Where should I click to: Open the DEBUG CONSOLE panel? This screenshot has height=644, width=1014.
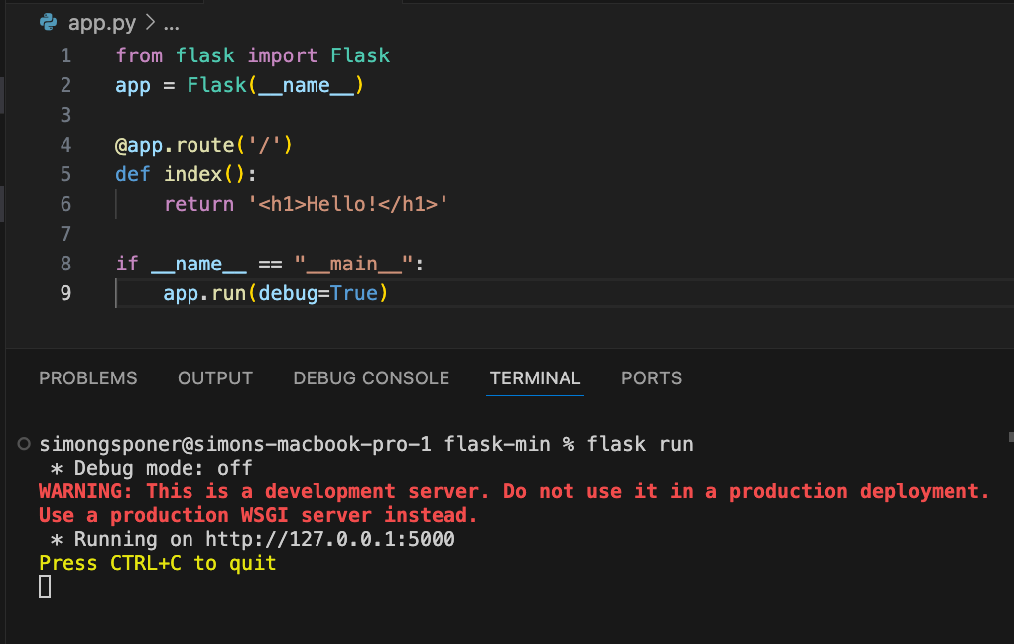pyautogui.click(x=371, y=377)
